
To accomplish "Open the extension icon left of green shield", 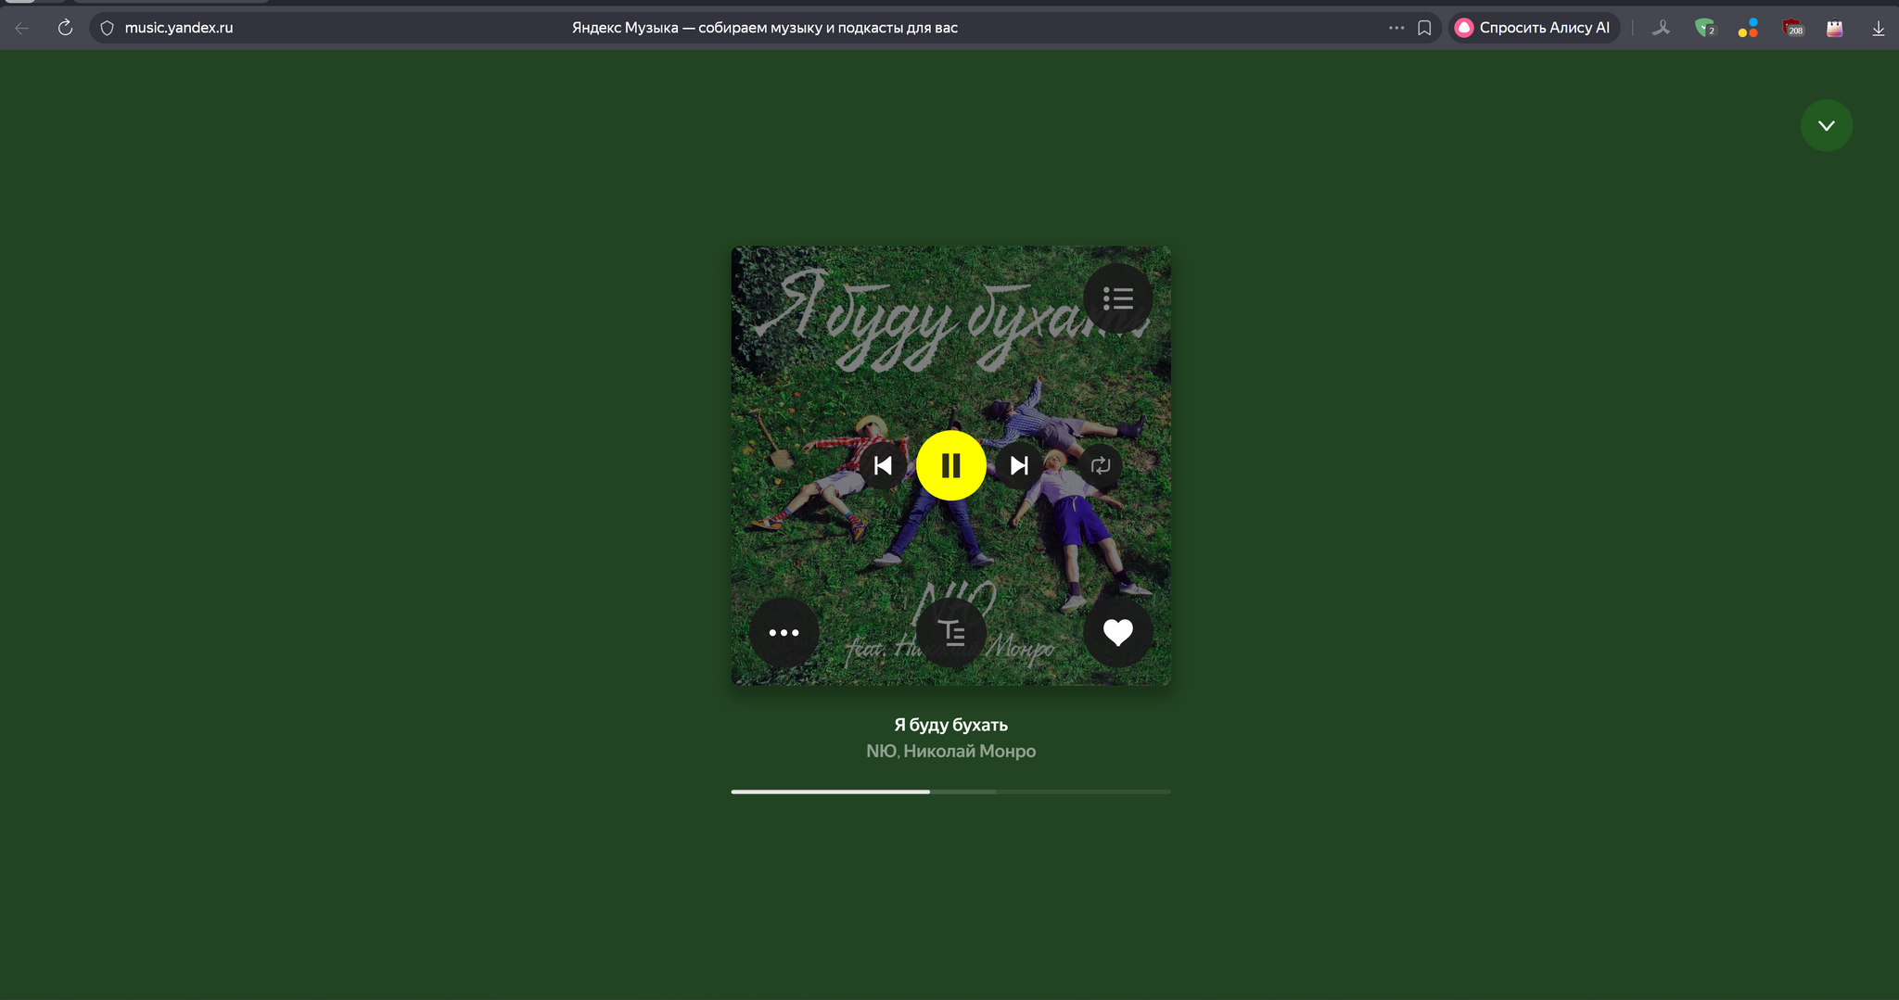I will [1661, 28].
